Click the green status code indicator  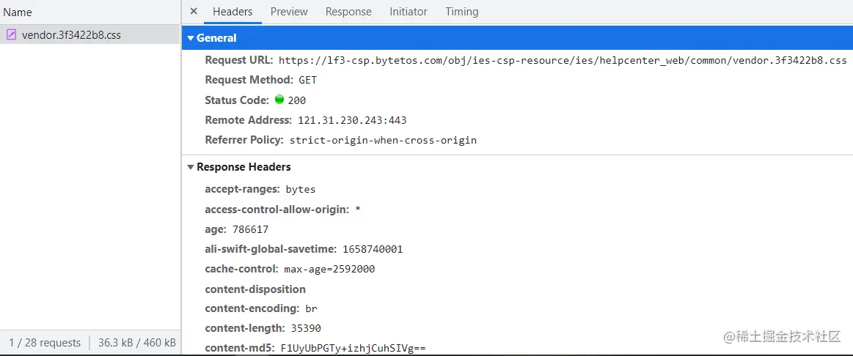tap(279, 100)
